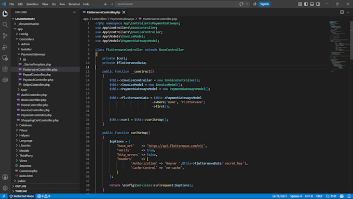
Task: Click PaymentGateways in the breadcrumb
Action: (122, 19)
